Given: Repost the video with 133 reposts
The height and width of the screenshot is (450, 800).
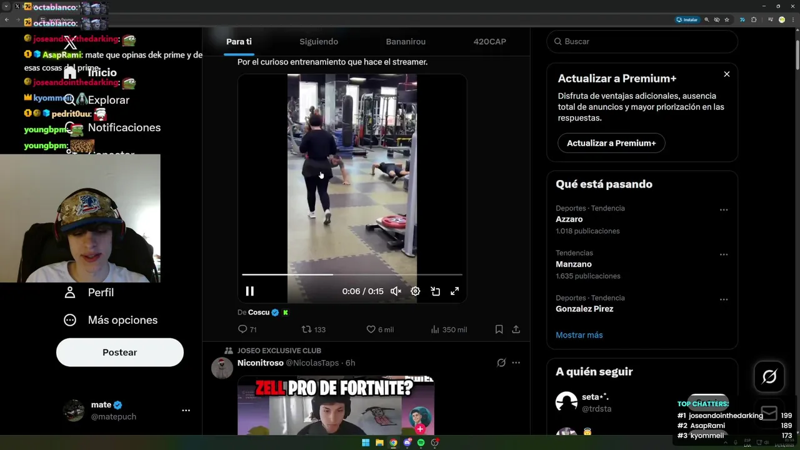Looking at the screenshot, I should point(313,329).
